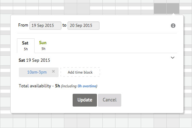The height and width of the screenshot is (128, 192).
Task: Remove the 10am-3pm time block
Action: (x=53, y=71)
